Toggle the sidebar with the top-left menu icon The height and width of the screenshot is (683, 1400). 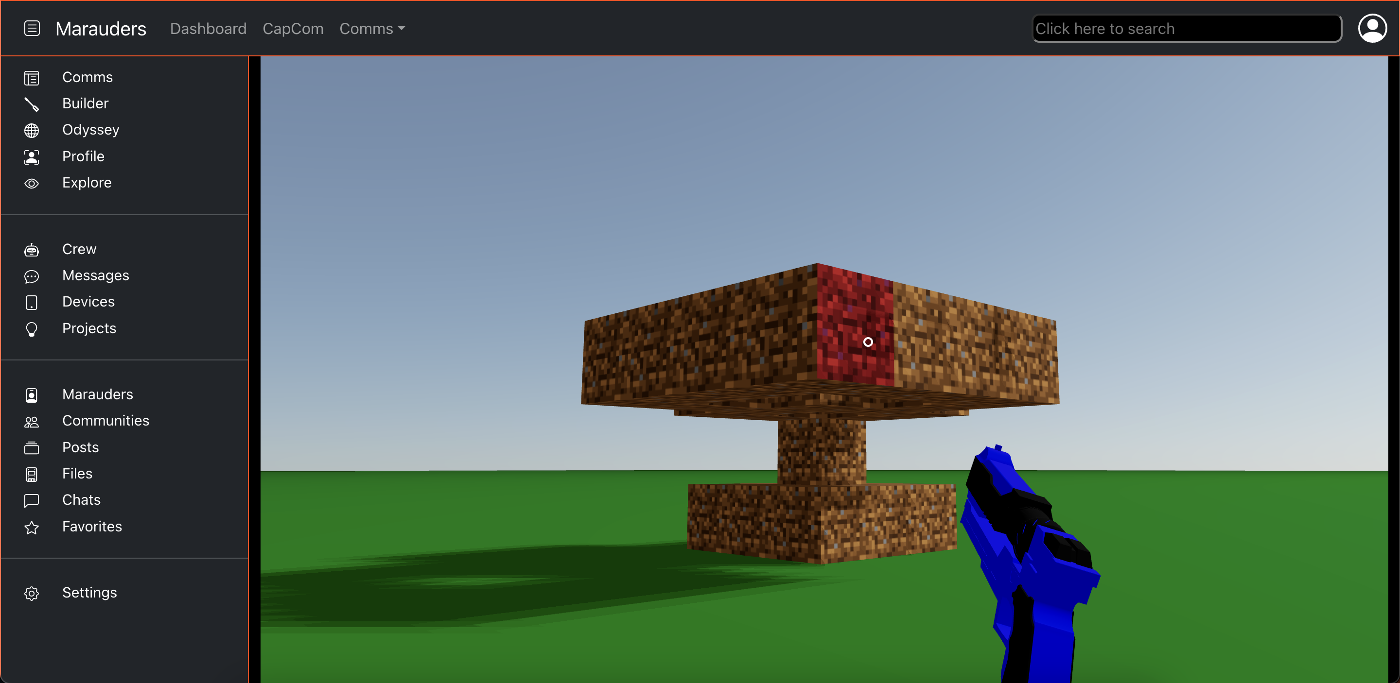(32, 28)
